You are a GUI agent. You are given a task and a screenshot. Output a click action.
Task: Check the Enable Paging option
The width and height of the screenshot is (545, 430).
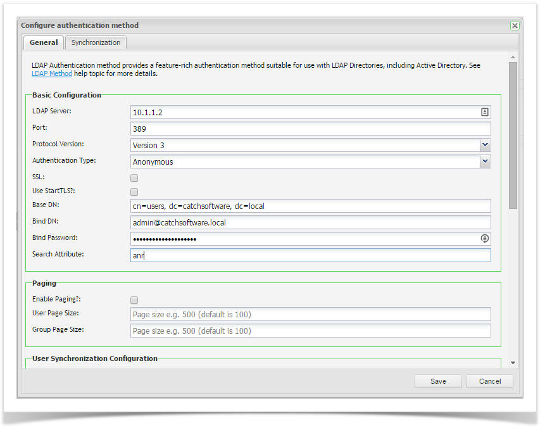[134, 300]
